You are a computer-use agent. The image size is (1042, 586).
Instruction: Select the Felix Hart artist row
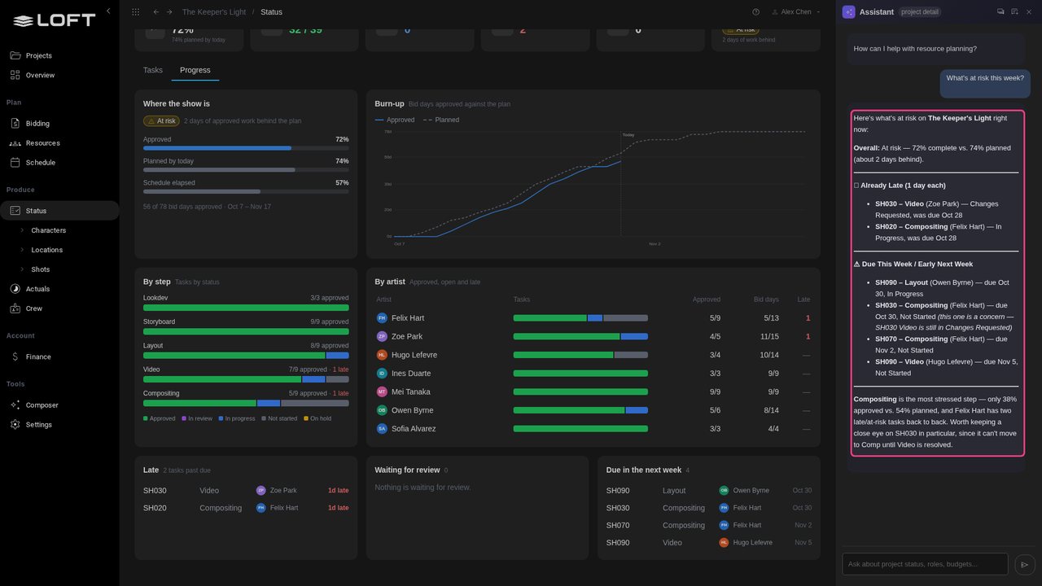[x=593, y=318]
